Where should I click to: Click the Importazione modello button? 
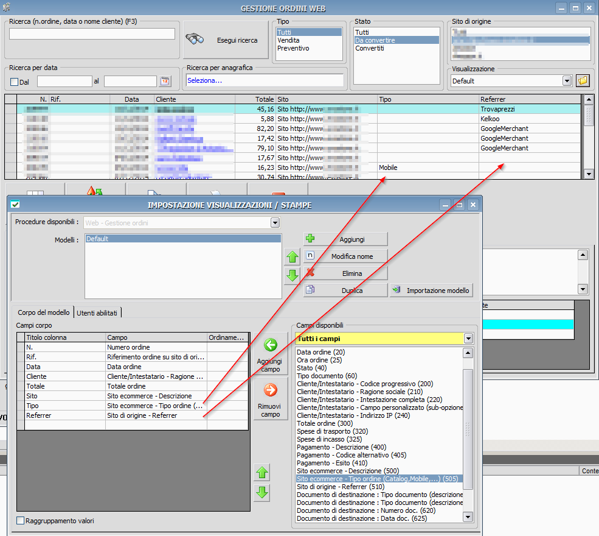click(x=431, y=291)
